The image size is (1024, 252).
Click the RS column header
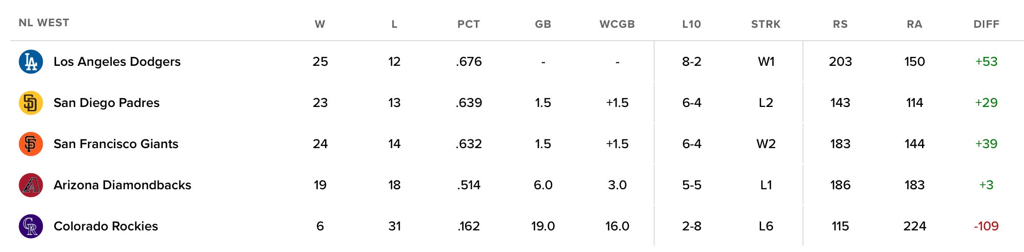[x=840, y=24]
